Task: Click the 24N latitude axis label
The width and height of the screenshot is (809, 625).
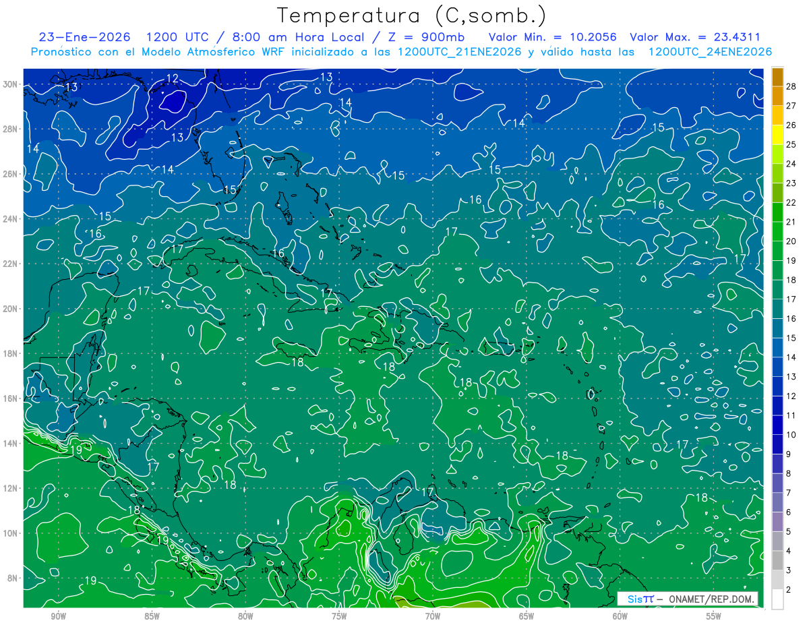Action: tap(11, 219)
